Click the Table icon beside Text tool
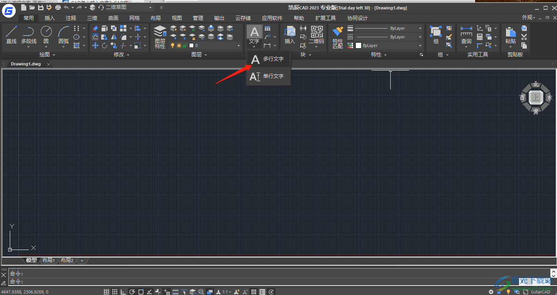Viewport: 557px width, 295px height. point(268,28)
